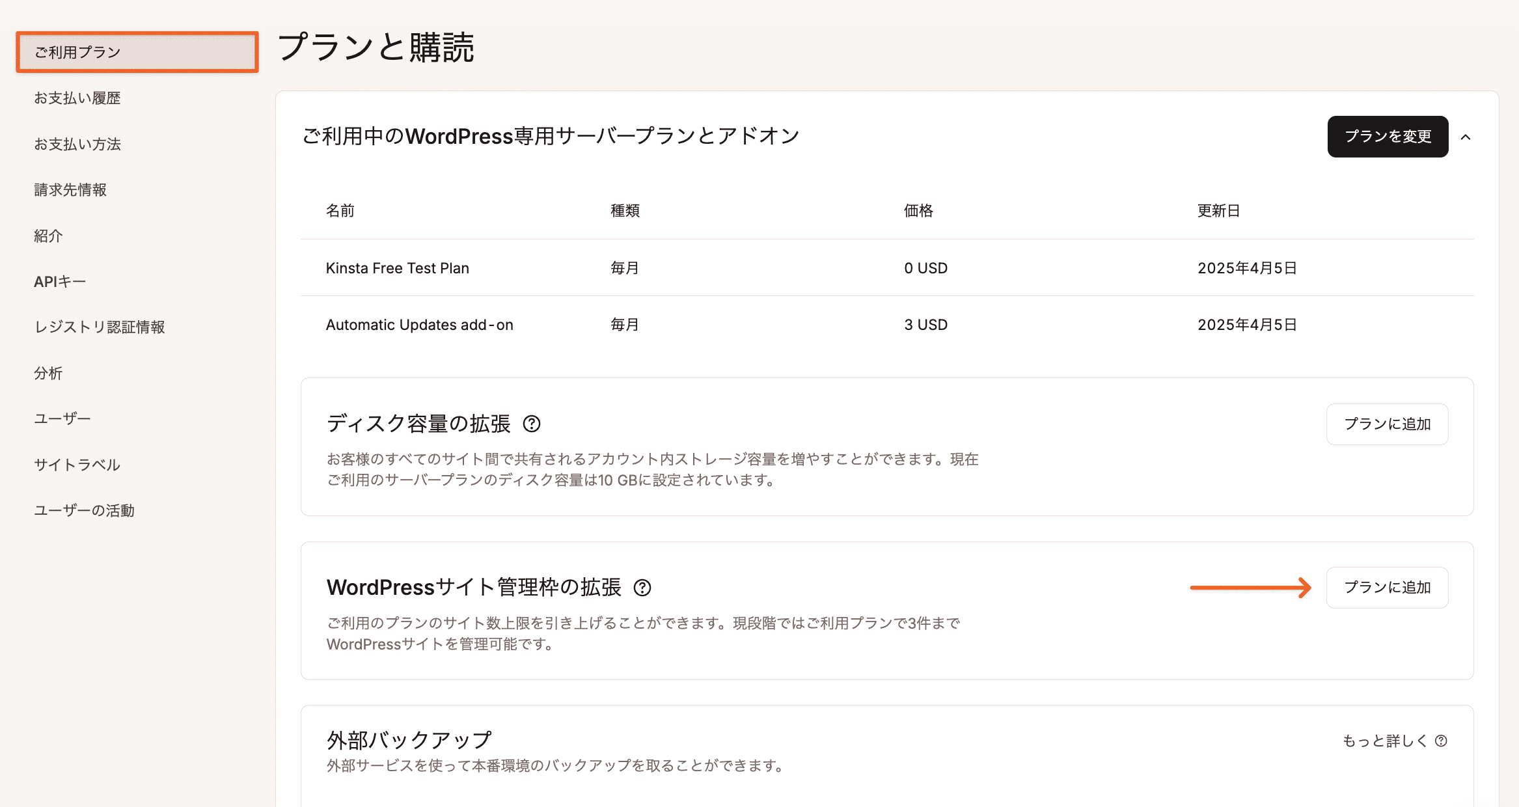Add disk space via プランに追加 button
This screenshot has height=807, width=1519.
(1387, 424)
